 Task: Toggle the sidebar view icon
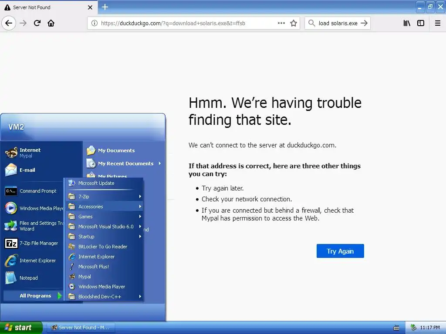click(x=421, y=23)
